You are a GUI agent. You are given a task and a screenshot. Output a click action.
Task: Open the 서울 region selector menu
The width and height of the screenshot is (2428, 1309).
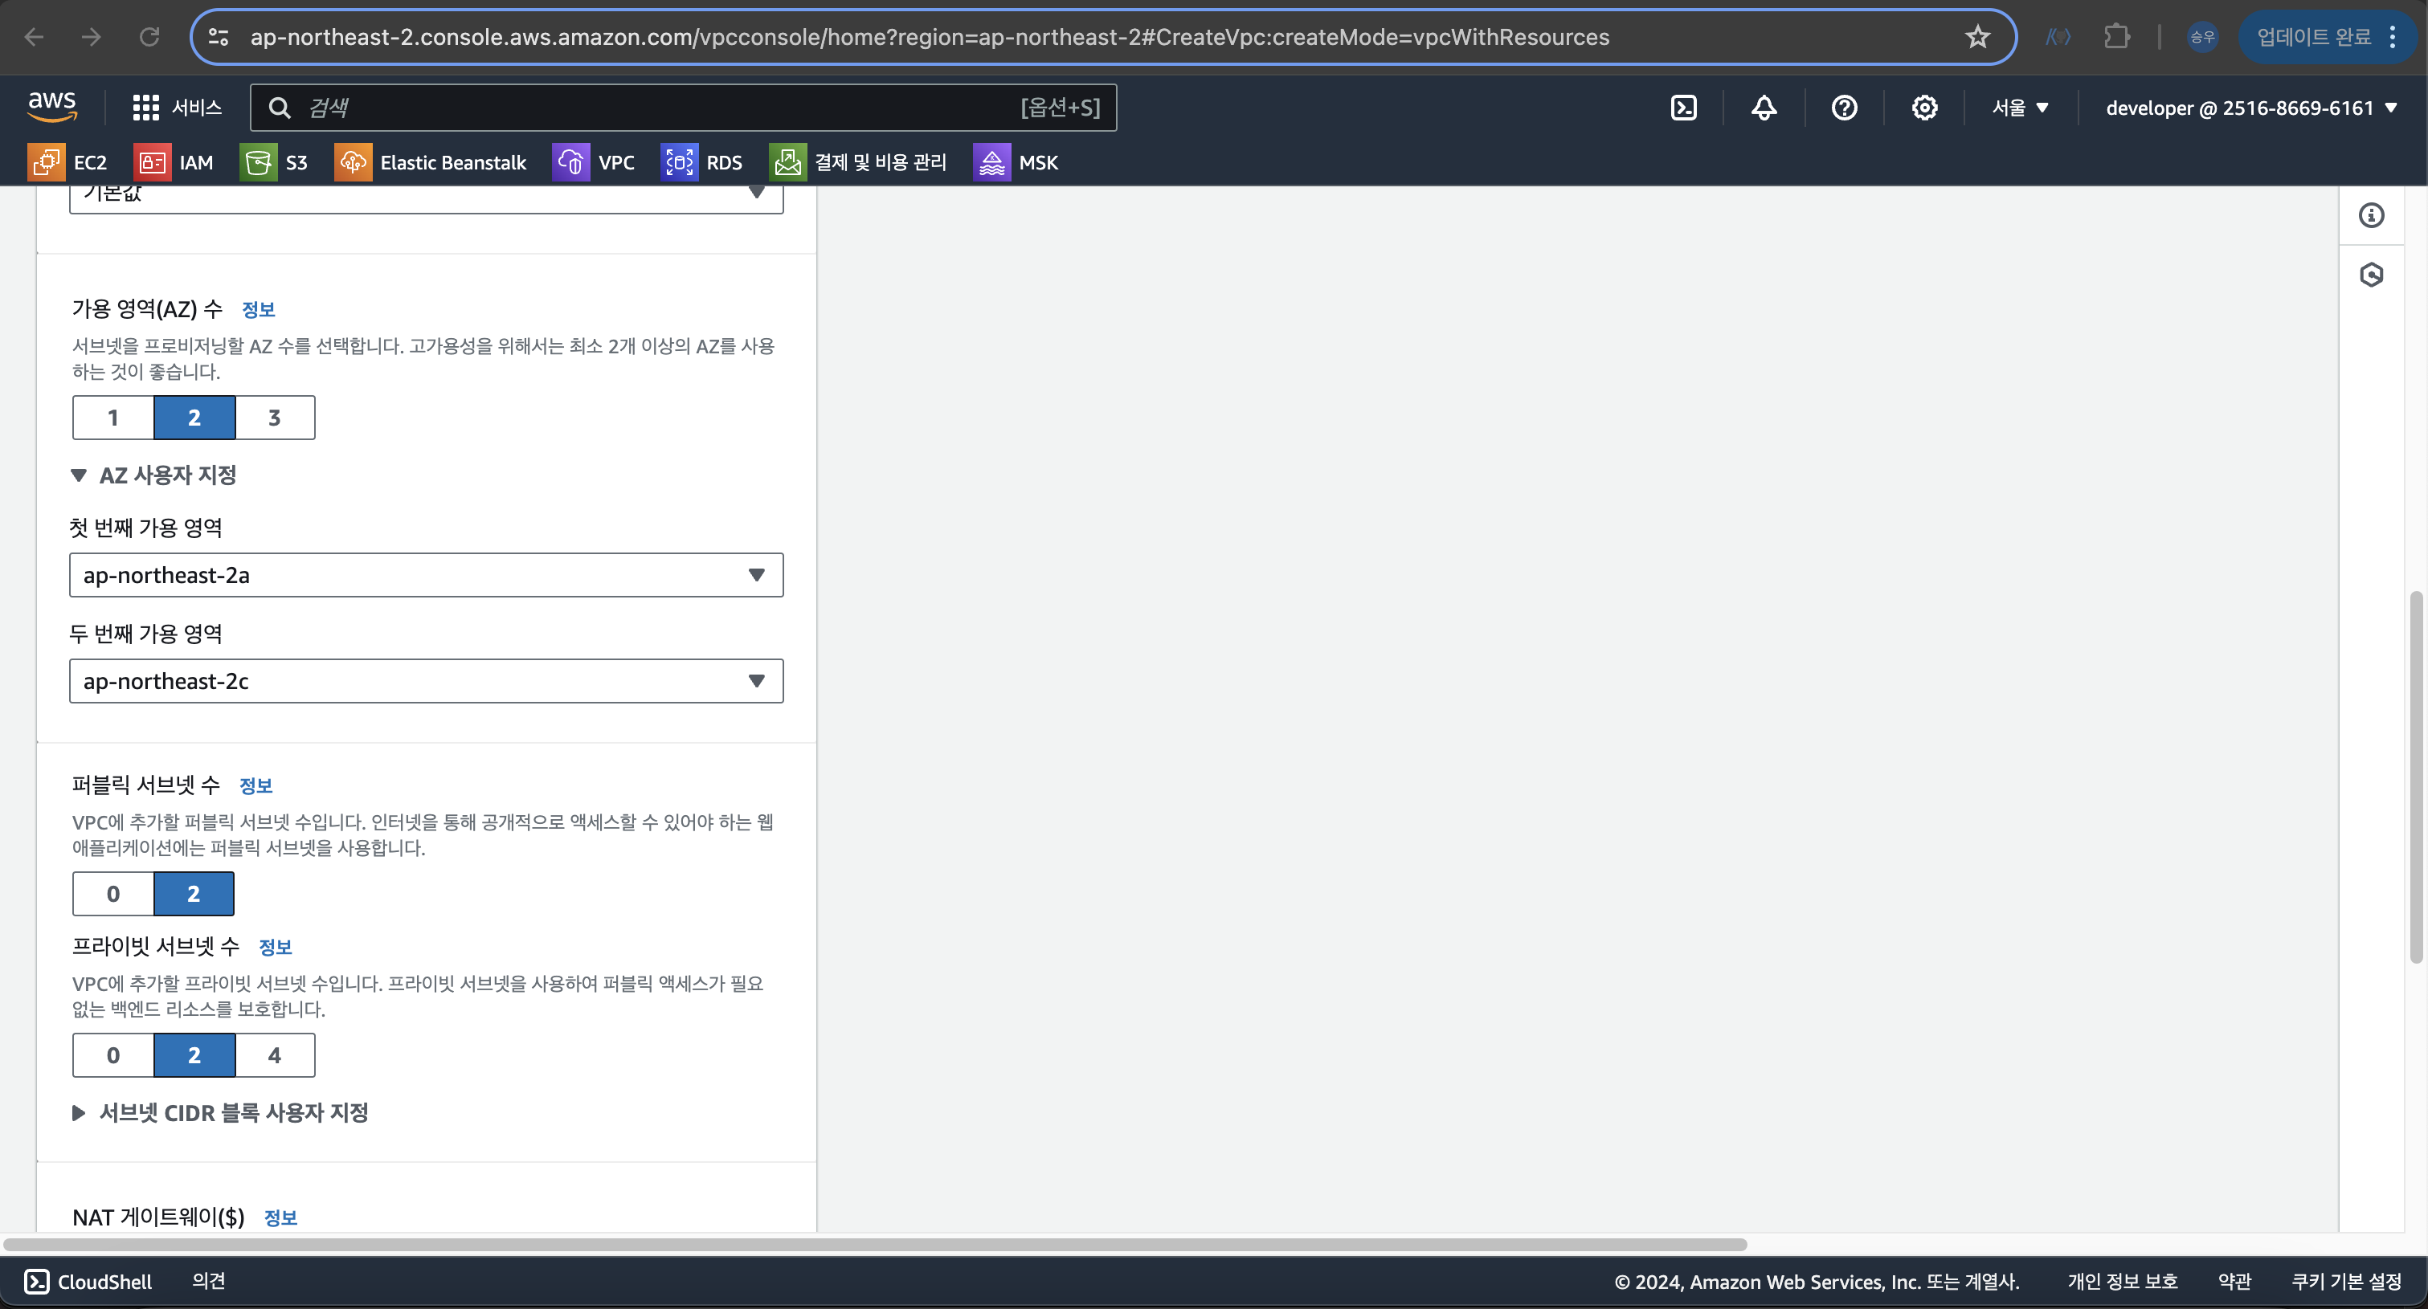(x=2019, y=108)
